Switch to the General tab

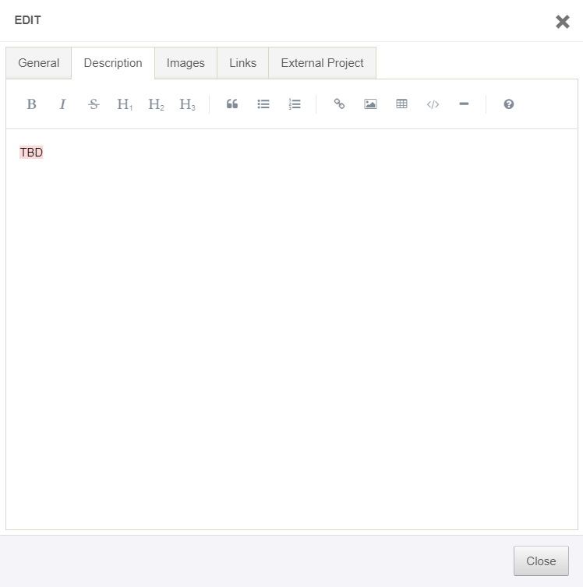(x=39, y=63)
